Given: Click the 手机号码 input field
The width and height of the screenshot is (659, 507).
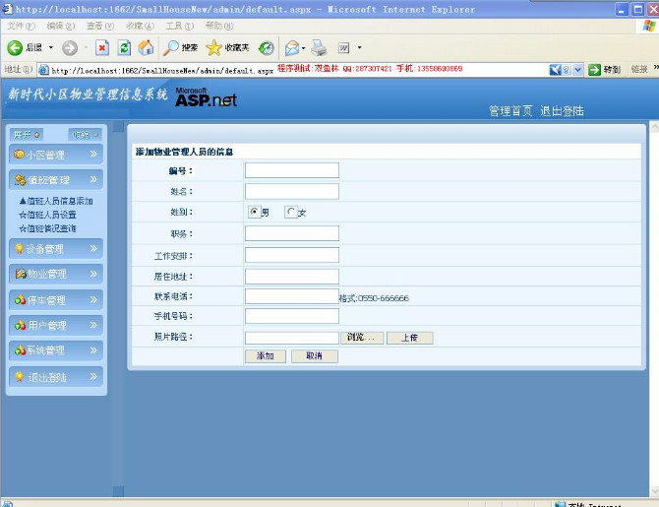Looking at the screenshot, I should (x=292, y=316).
